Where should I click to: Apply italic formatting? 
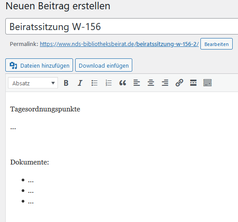80,83
